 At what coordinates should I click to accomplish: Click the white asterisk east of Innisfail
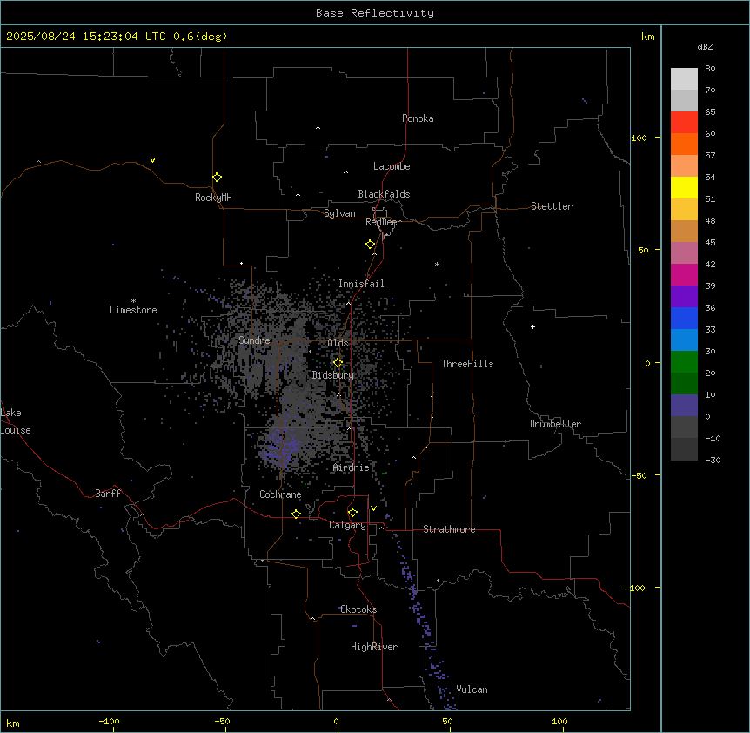coord(437,264)
